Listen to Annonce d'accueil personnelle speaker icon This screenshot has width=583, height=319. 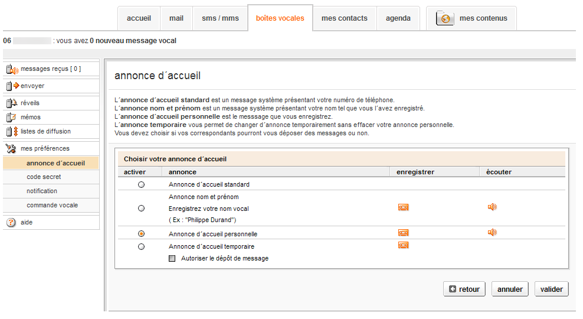click(x=492, y=232)
